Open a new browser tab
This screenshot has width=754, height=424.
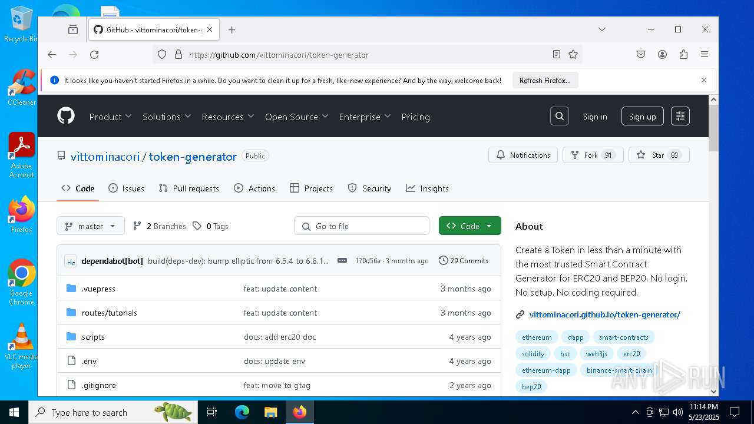pos(232,29)
